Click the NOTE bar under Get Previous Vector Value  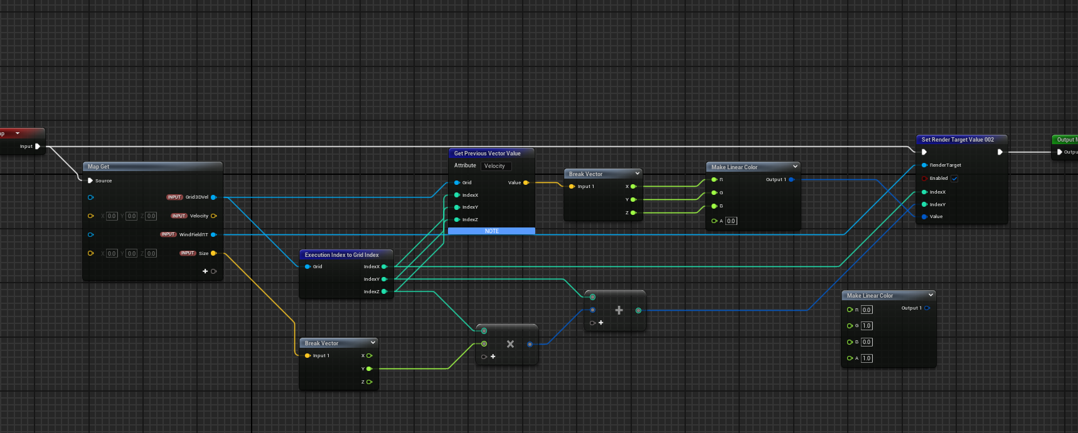491,231
